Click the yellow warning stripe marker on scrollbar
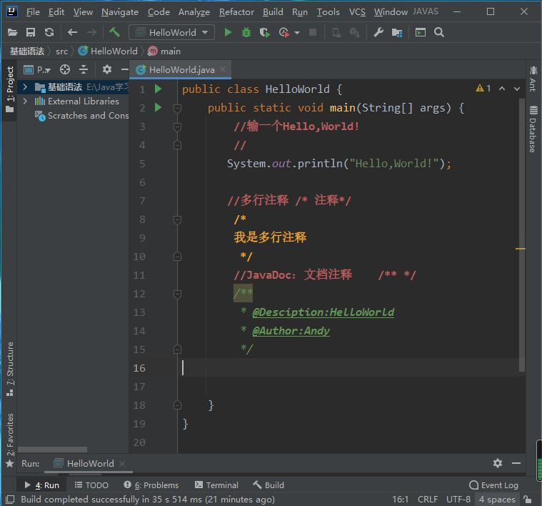This screenshot has width=542, height=506. [521, 249]
